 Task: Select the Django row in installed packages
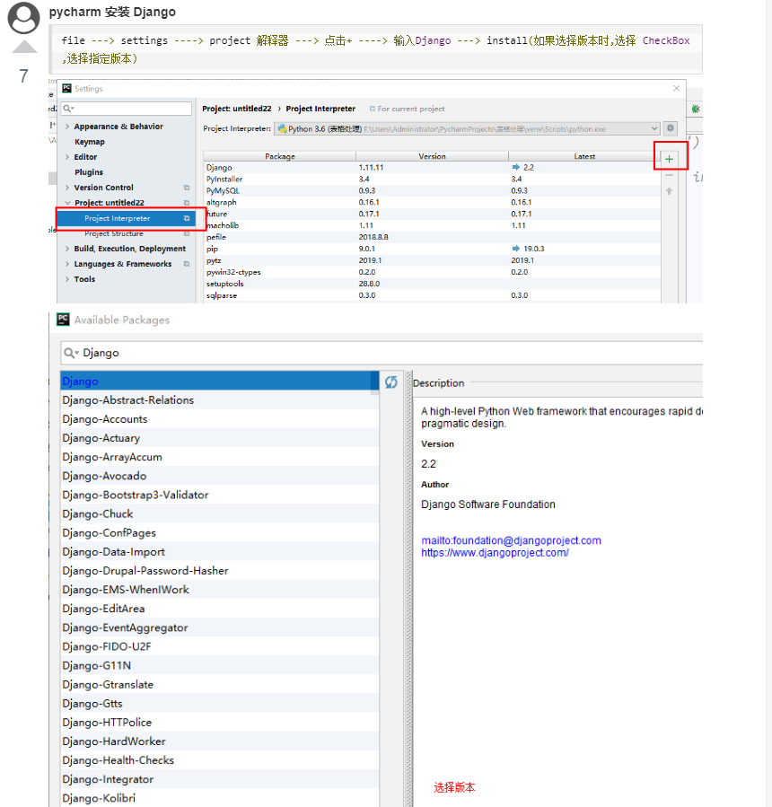(432, 167)
